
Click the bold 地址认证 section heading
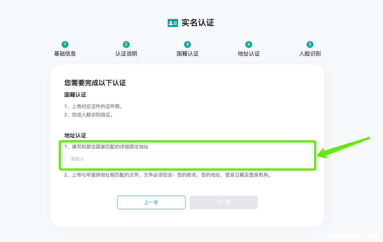point(75,135)
